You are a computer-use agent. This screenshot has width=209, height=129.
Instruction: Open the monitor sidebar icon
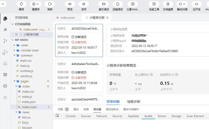[5, 75]
